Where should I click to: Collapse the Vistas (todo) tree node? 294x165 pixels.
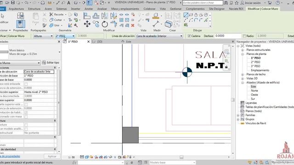238,46
